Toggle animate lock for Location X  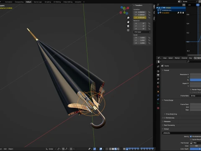(x=149, y=12)
